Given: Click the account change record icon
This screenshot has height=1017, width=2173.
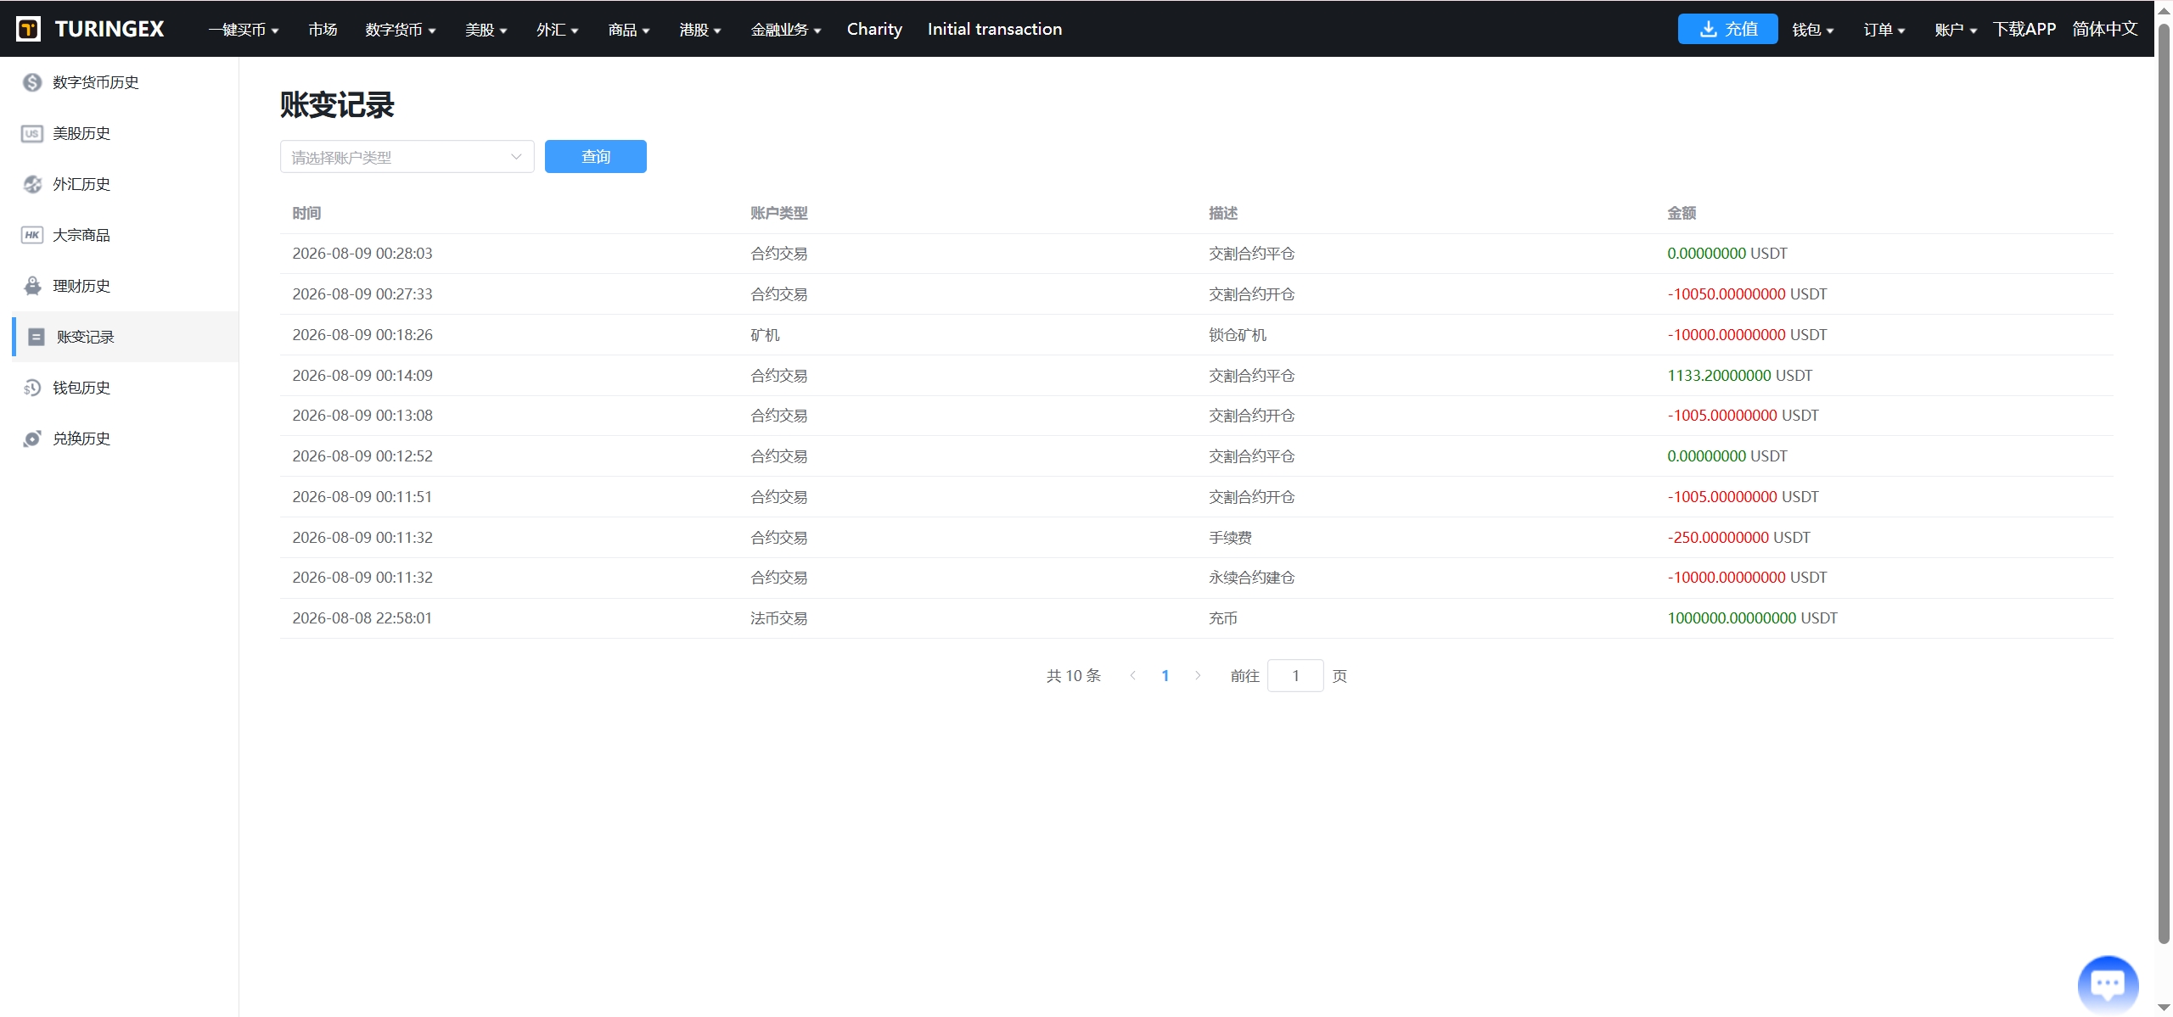Looking at the screenshot, I should [x=36, y=337].
